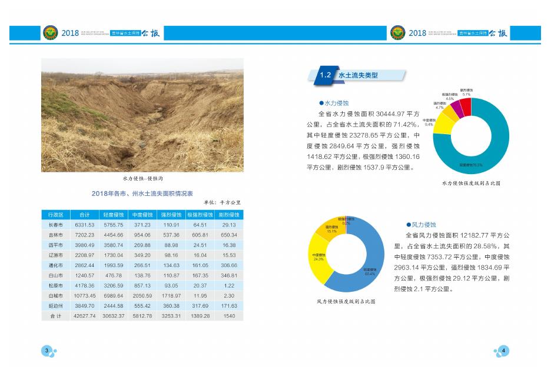
Task: Click the red segment of water erosion chart
Action: click(466, 107)
